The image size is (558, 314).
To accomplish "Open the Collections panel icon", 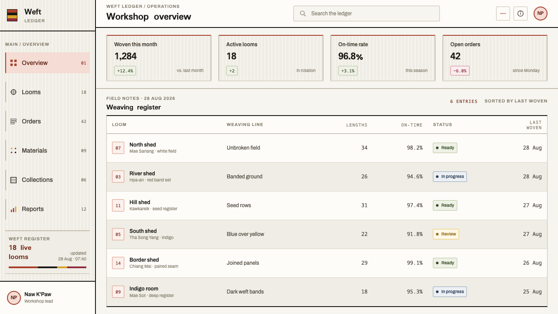I will (x=14, y=180).
